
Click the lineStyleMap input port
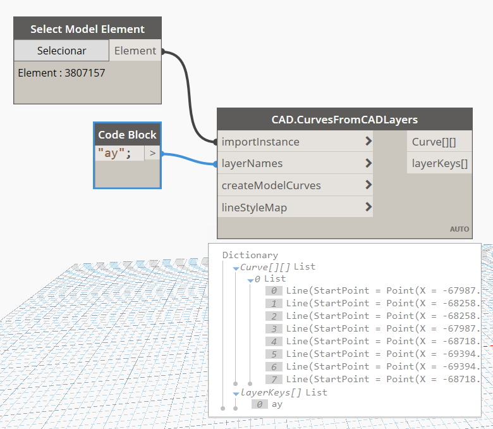pyautogui.click(x=295, y=207)
